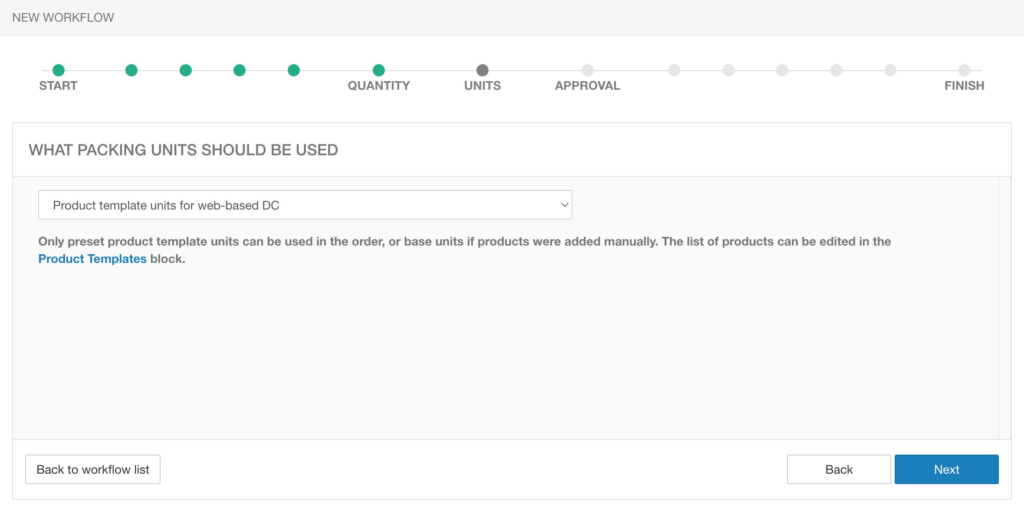
Task: Click the Next button
Action: [946, 469]
